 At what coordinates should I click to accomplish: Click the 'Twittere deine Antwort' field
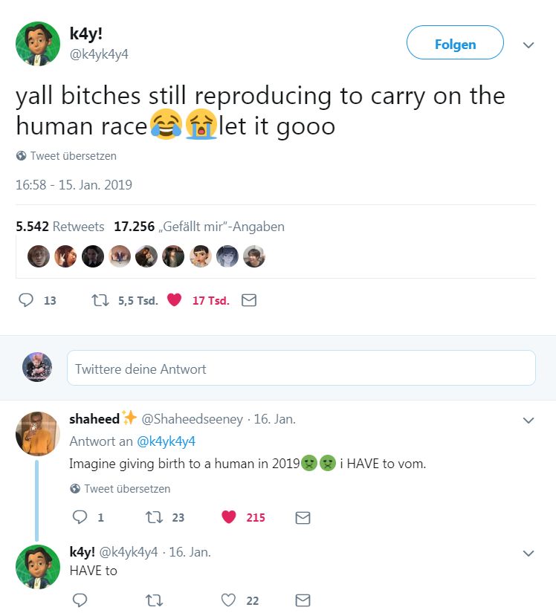[301, 369]
